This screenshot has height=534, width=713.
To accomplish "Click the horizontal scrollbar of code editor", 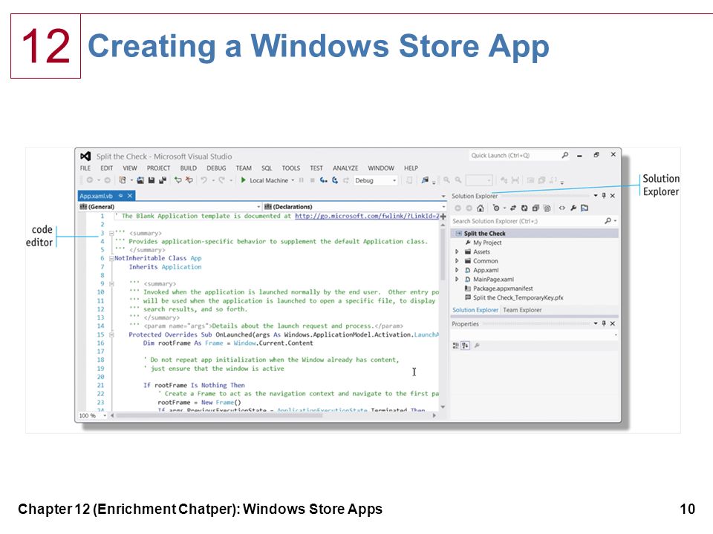I will pyautogui.click(x=273, y=415).
